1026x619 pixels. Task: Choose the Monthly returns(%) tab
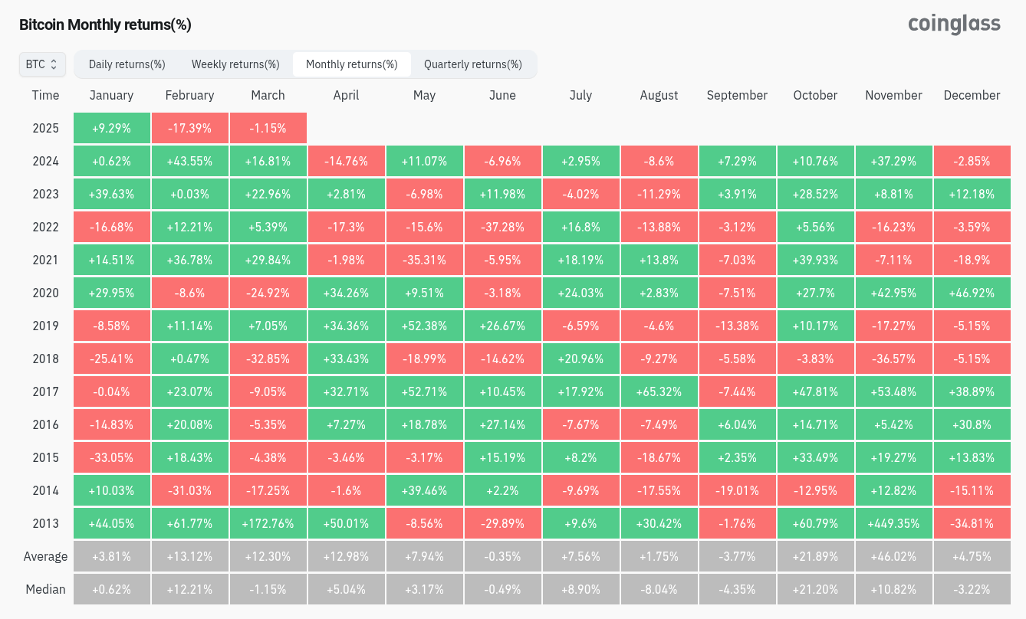pyautogui.click(x=351, y=64)
